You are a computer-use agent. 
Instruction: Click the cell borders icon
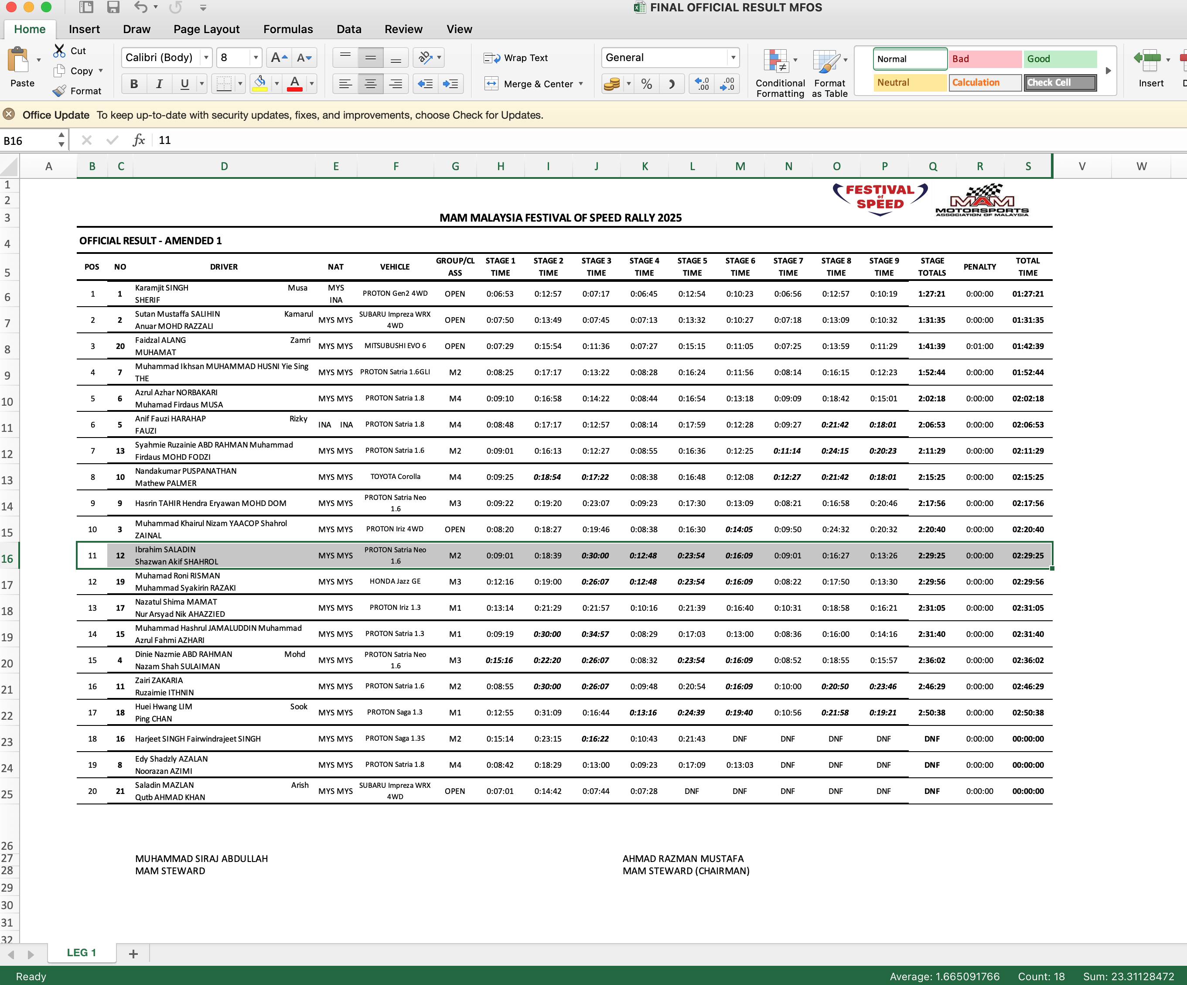225,84
